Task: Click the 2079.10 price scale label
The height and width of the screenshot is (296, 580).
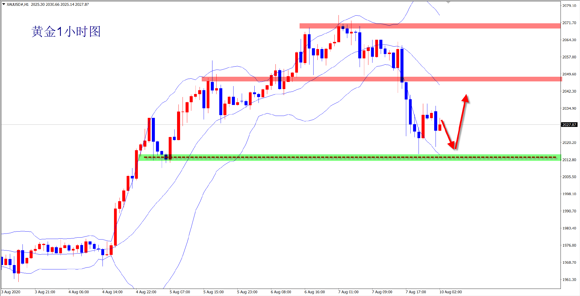Action: [x=569, y=5]
